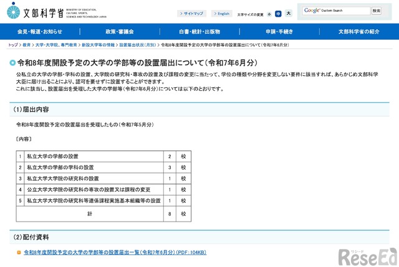This screenshot has width=399, height=267.
Task: Open the 政策・審議会 menu
Action: [x=120, y=32]
